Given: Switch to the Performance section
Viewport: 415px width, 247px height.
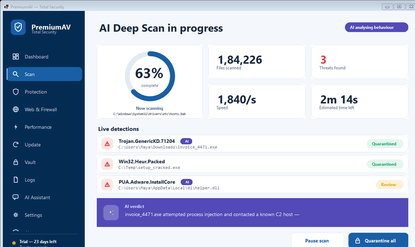Looking at the screenshot, I should [x=44, y=127].
